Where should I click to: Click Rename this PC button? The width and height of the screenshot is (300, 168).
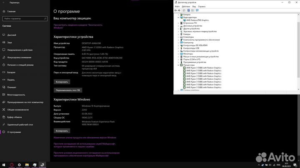[68, 90]
